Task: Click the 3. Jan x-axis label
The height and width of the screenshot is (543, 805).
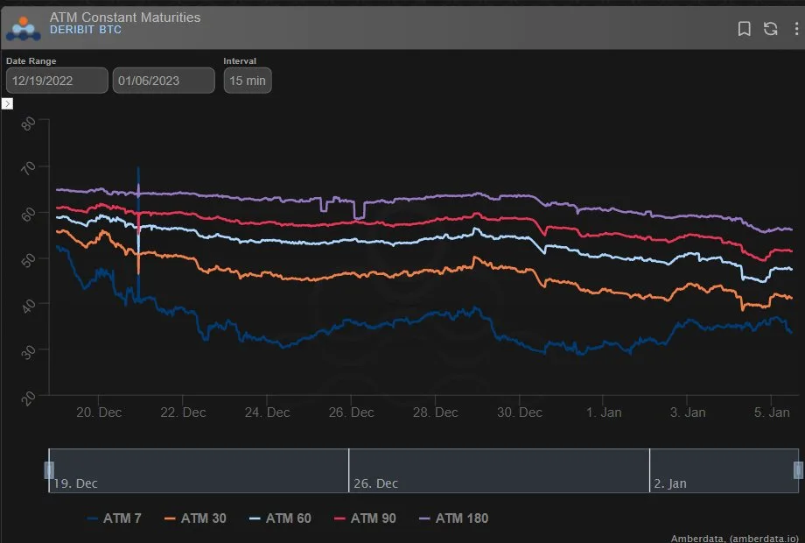Action: [688, 412]
